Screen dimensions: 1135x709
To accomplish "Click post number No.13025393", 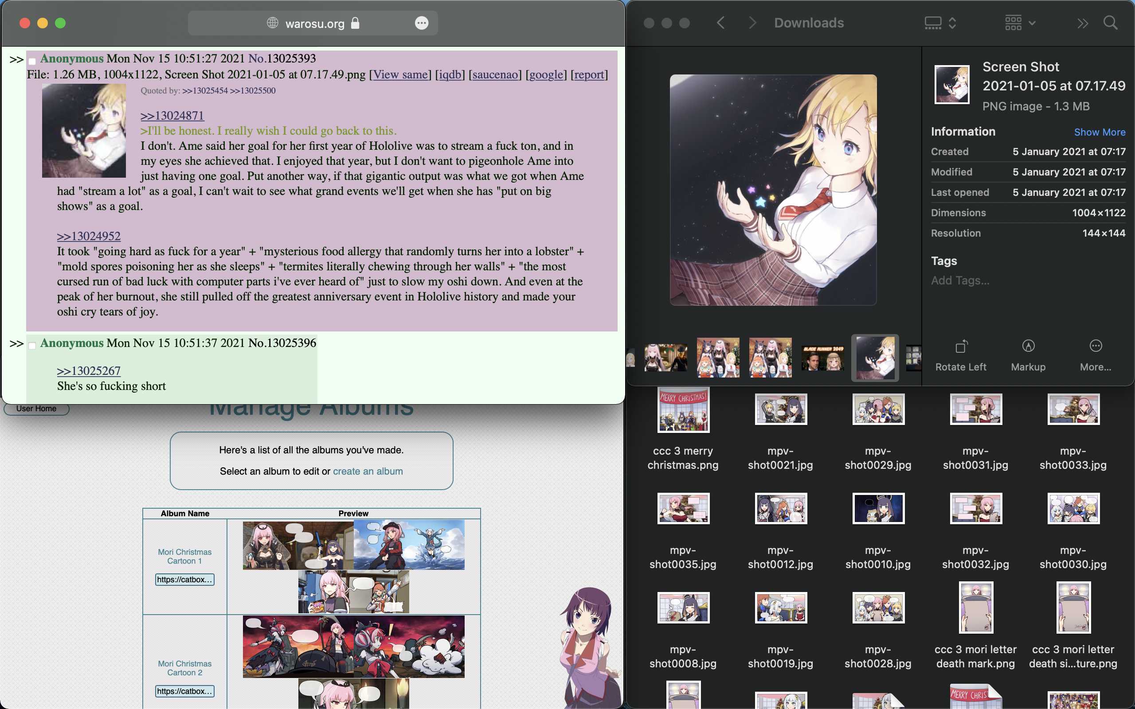I will [282, 58].
